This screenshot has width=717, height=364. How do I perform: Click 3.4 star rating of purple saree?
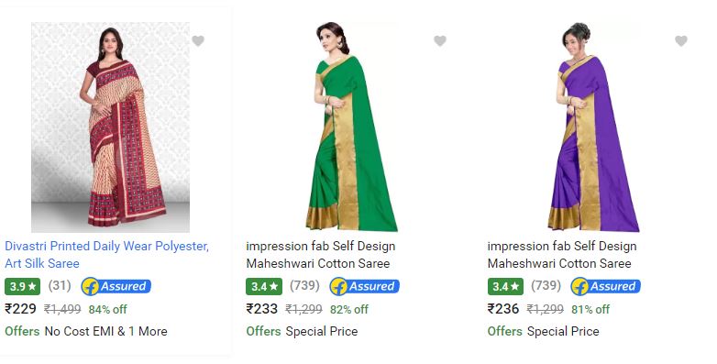coord(505,287)
